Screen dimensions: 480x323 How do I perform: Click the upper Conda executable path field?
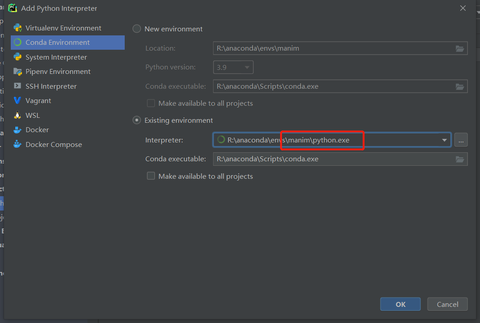coord(340,86)
